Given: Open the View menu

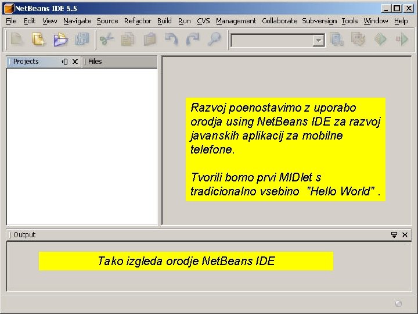Looking at the screenshot, I should pyautogui.click(x=49, y=21).
